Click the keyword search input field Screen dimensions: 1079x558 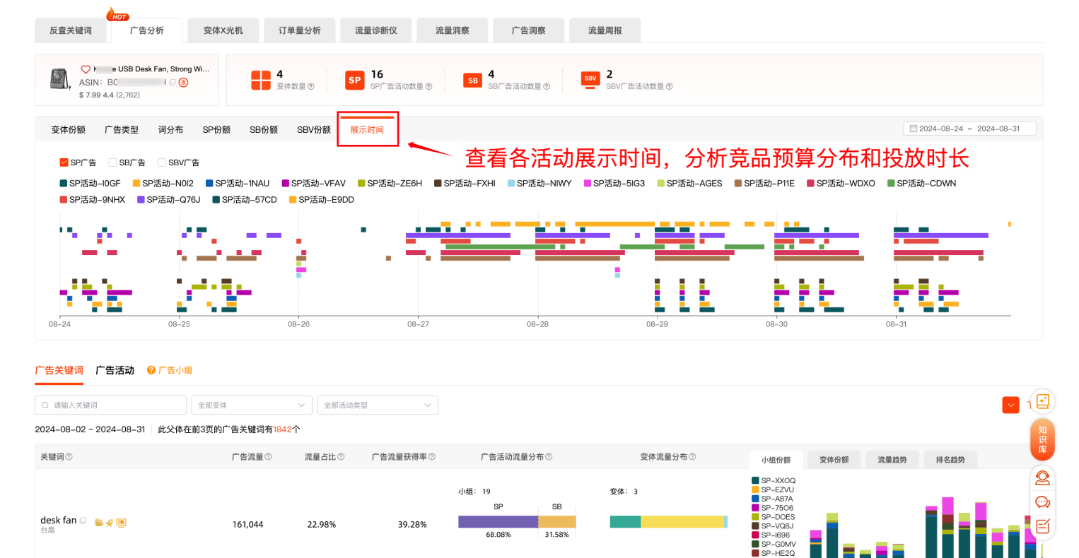pyautogui.click(x=110, y=405)
